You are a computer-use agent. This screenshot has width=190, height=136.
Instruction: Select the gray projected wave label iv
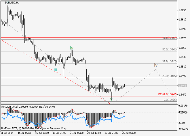tap(156, 65)
